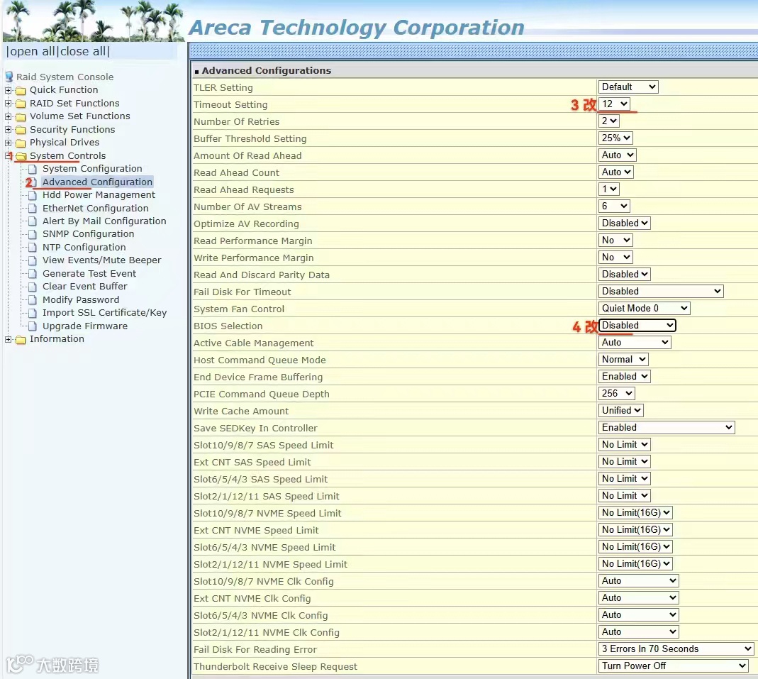Open System Fan Control dropdown
The width and height of the screenshot is (758, 679).
[644, 308]
